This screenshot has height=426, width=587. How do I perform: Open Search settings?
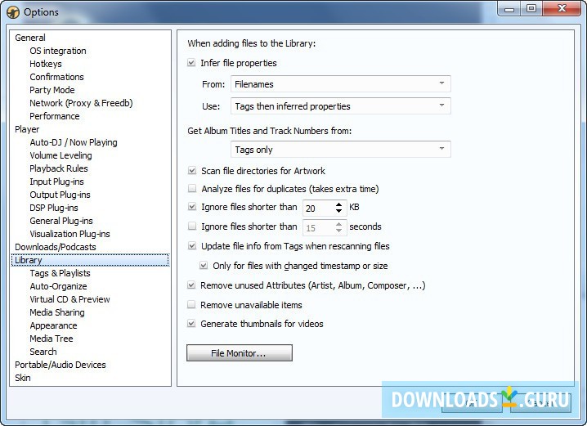click(43, 352)
